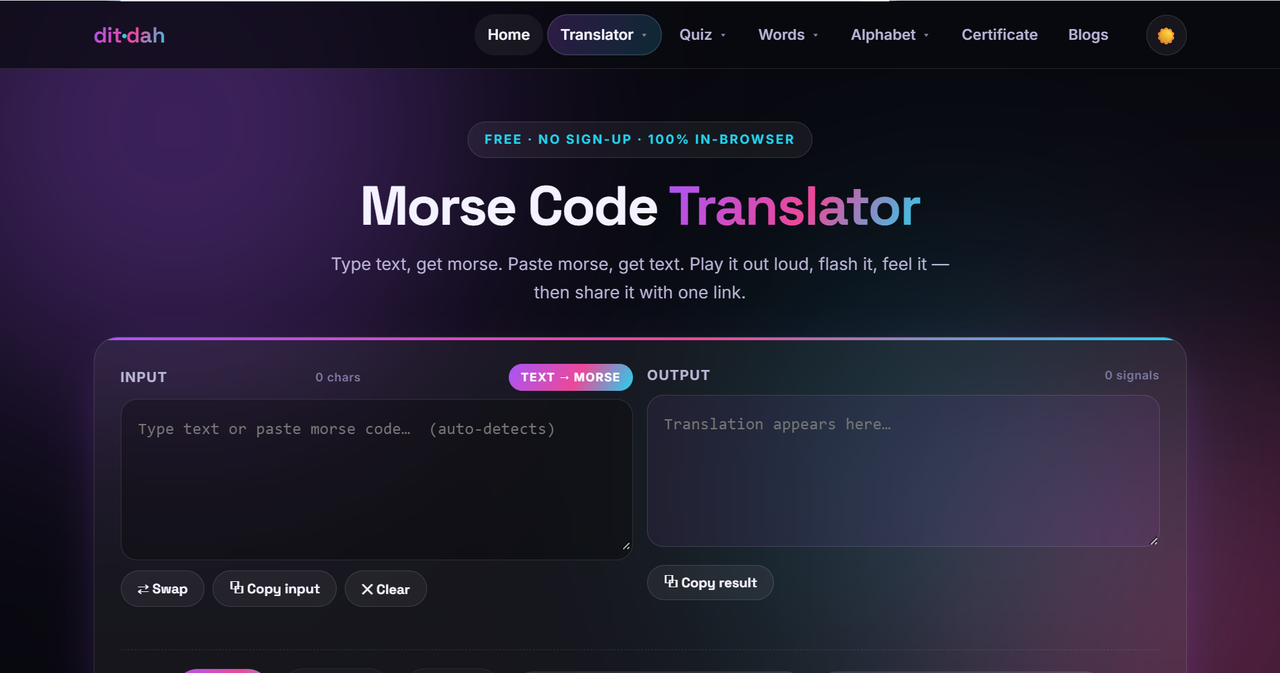Click the copy icon in Copy result
Screen dimensions: 1280x673
(671, 582)
